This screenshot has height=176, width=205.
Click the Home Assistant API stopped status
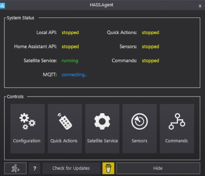point(70,47)
